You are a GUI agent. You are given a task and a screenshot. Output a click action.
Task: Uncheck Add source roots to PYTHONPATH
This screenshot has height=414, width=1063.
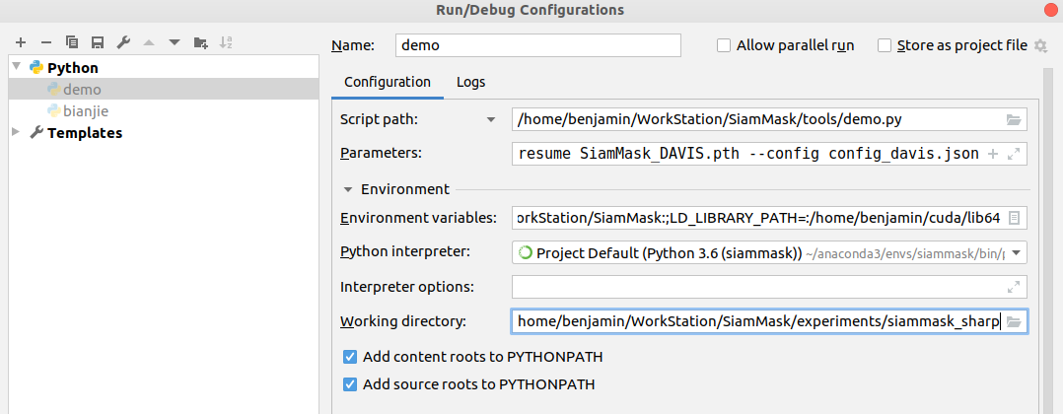(349, 384)
